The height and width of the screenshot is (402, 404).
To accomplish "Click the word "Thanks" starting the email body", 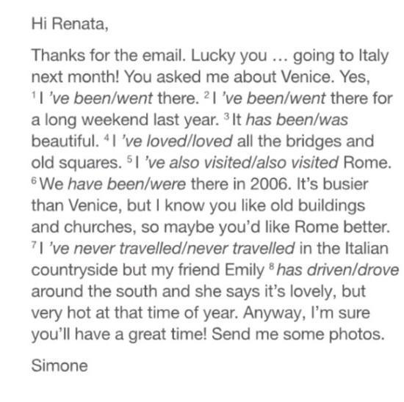I will [x=58, y=55].
